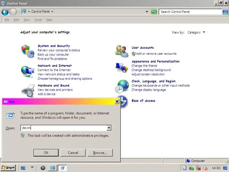The height and width of the screenshot is (172, 229).
Task: Click View network status and tasks
Action: 58,74
